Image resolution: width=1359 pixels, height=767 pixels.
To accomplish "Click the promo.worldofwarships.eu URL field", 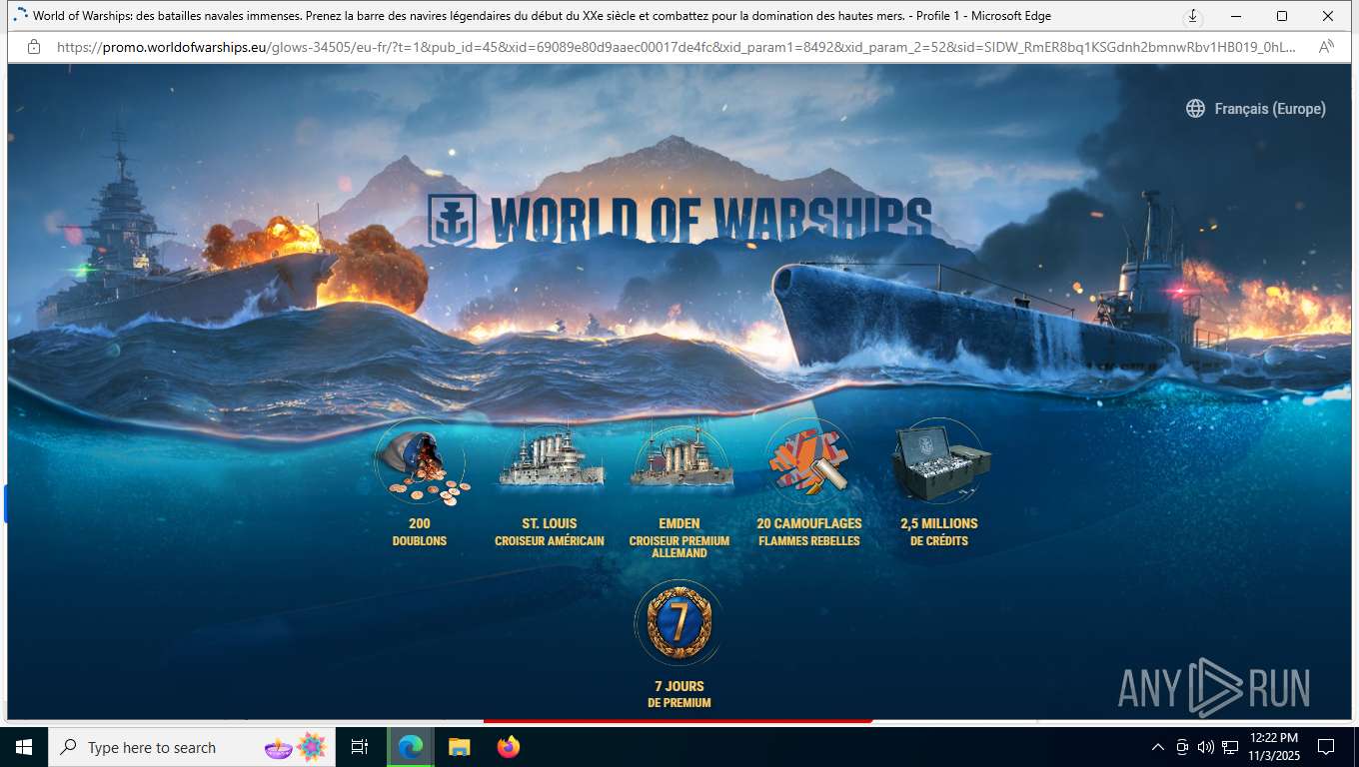I will (678, 47).
